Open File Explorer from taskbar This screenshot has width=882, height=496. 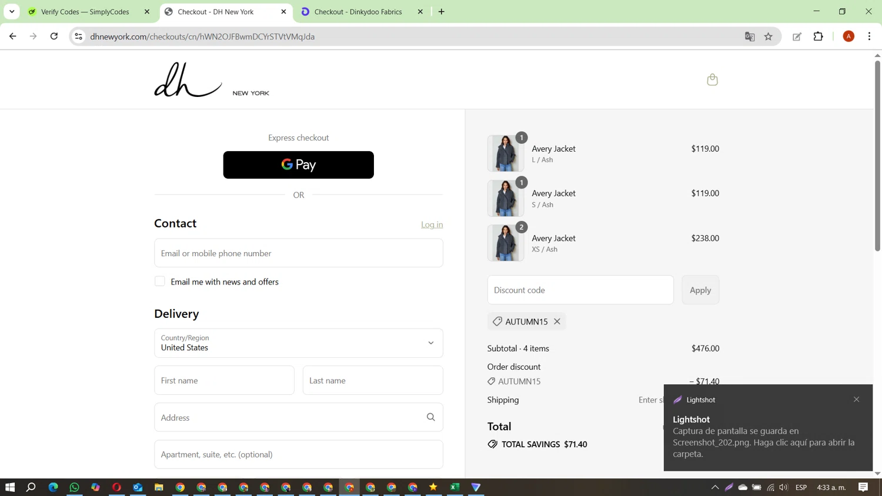tap(159, 487)
